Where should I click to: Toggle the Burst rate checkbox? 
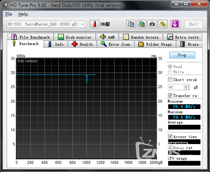coord(170,148)
